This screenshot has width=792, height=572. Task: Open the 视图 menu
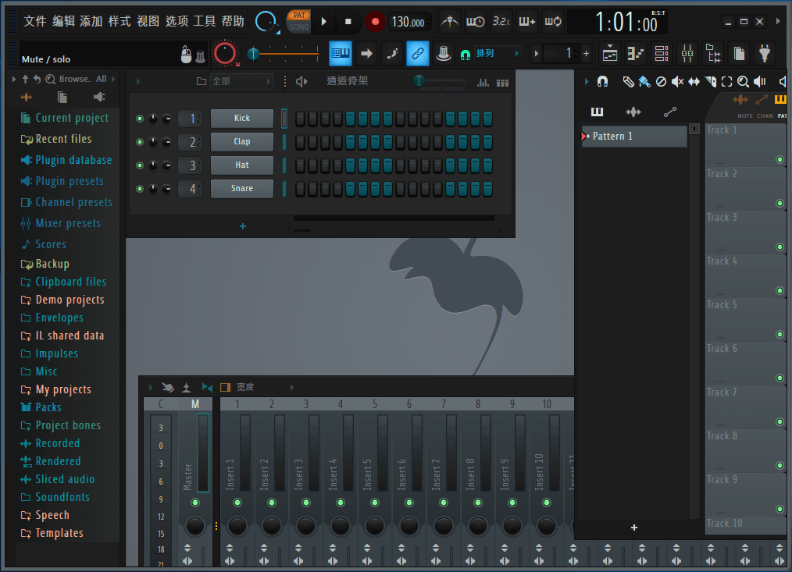point(148,21)
